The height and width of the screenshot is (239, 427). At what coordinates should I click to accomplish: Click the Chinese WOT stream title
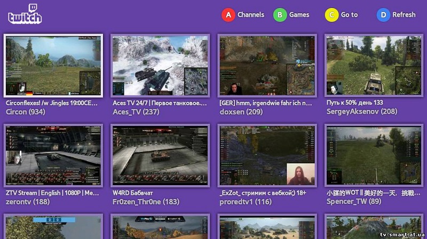pyautogui.click(x=373, y=193)
